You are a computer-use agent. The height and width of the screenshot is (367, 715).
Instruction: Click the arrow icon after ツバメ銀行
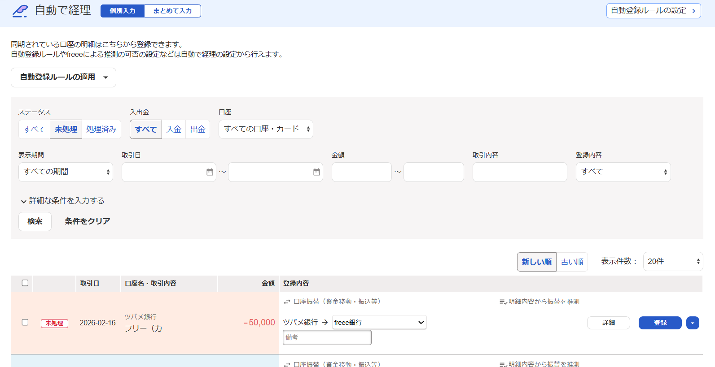point(325,322)
